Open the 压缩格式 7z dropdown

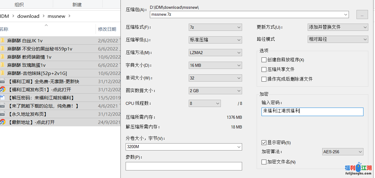point(215,27)
